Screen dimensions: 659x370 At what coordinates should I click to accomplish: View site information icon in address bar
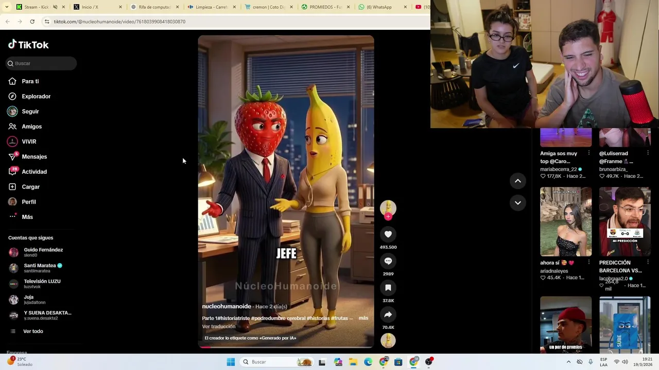coord(47,22)
